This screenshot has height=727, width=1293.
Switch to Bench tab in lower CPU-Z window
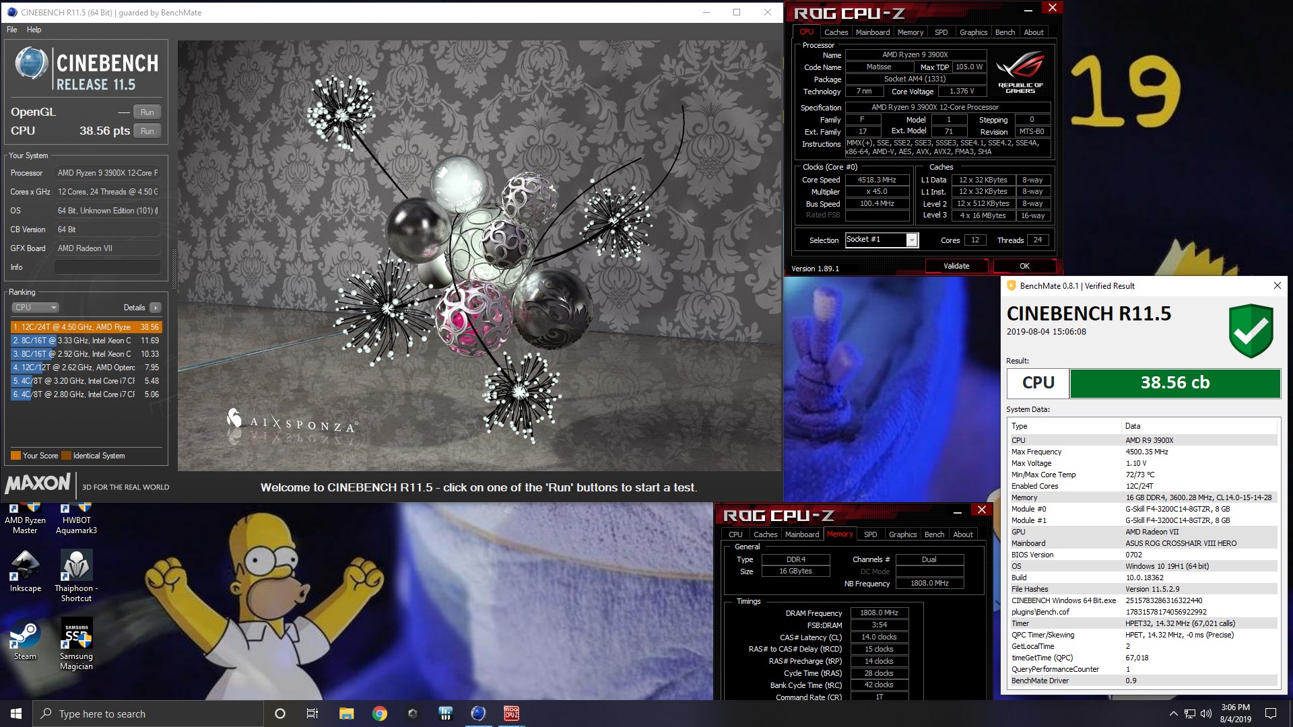coord(934,534)
